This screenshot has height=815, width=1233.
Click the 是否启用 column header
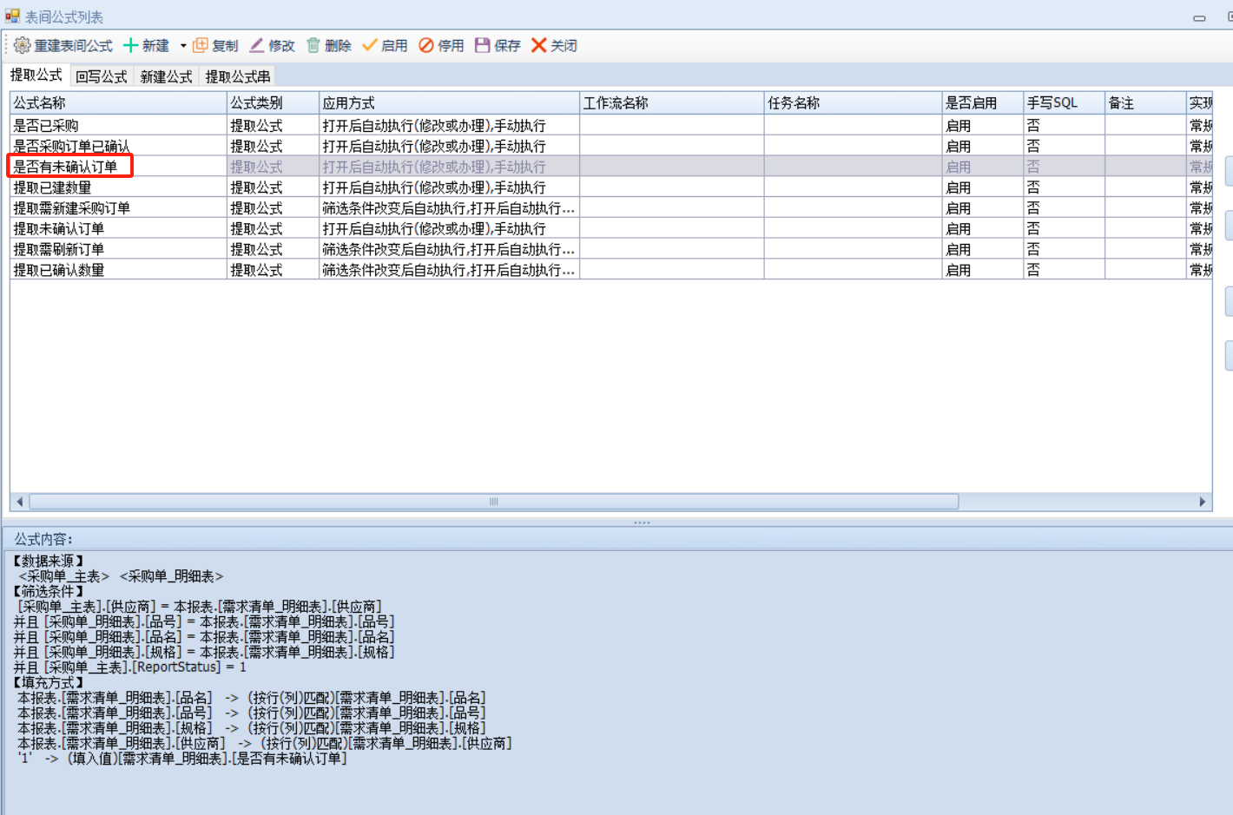pyautogui.click(x=981, y=102)
